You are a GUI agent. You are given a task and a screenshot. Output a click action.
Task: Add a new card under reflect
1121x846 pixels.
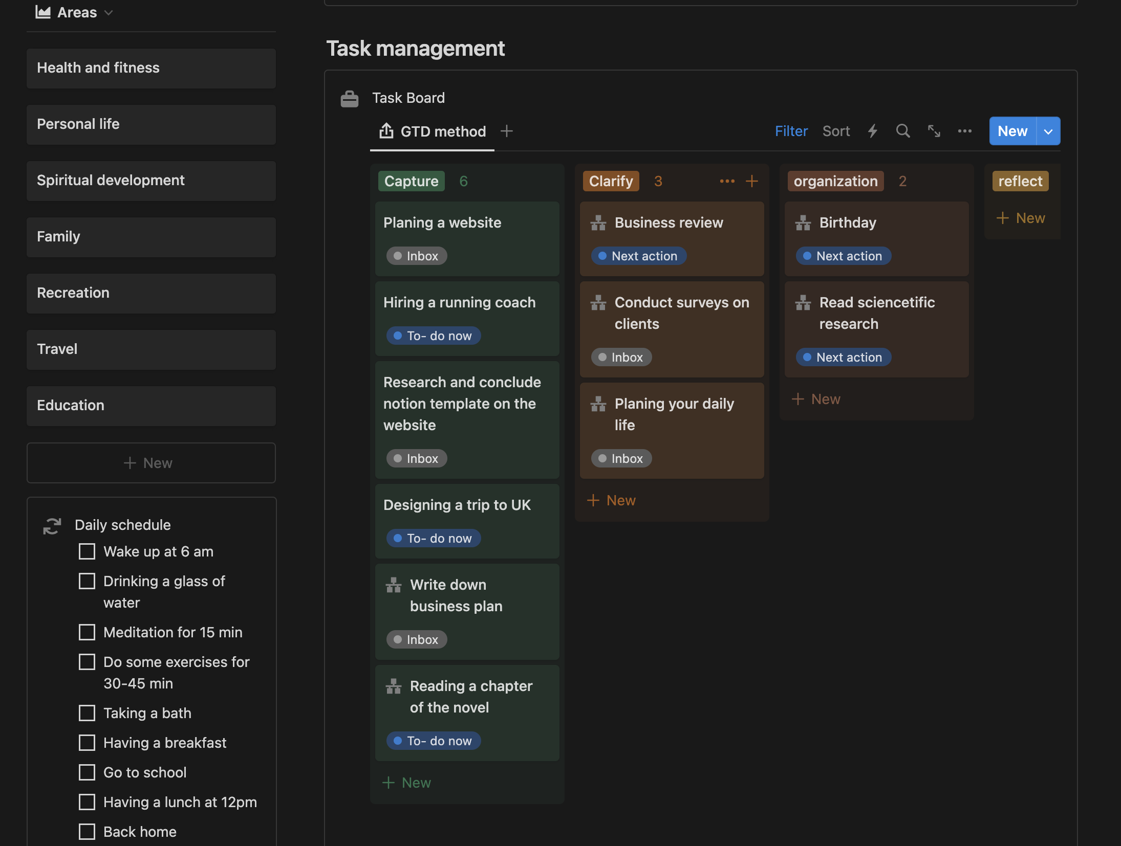[1021, 218]
